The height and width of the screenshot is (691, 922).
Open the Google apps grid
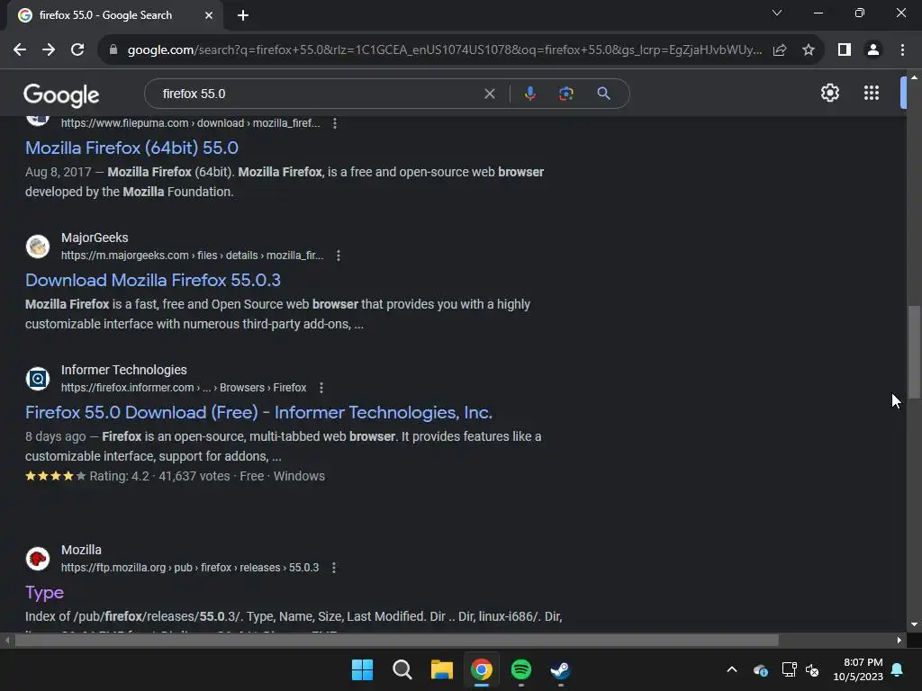point(872,93)
